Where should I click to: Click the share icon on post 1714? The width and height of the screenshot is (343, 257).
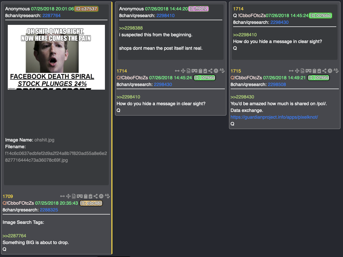210,71
